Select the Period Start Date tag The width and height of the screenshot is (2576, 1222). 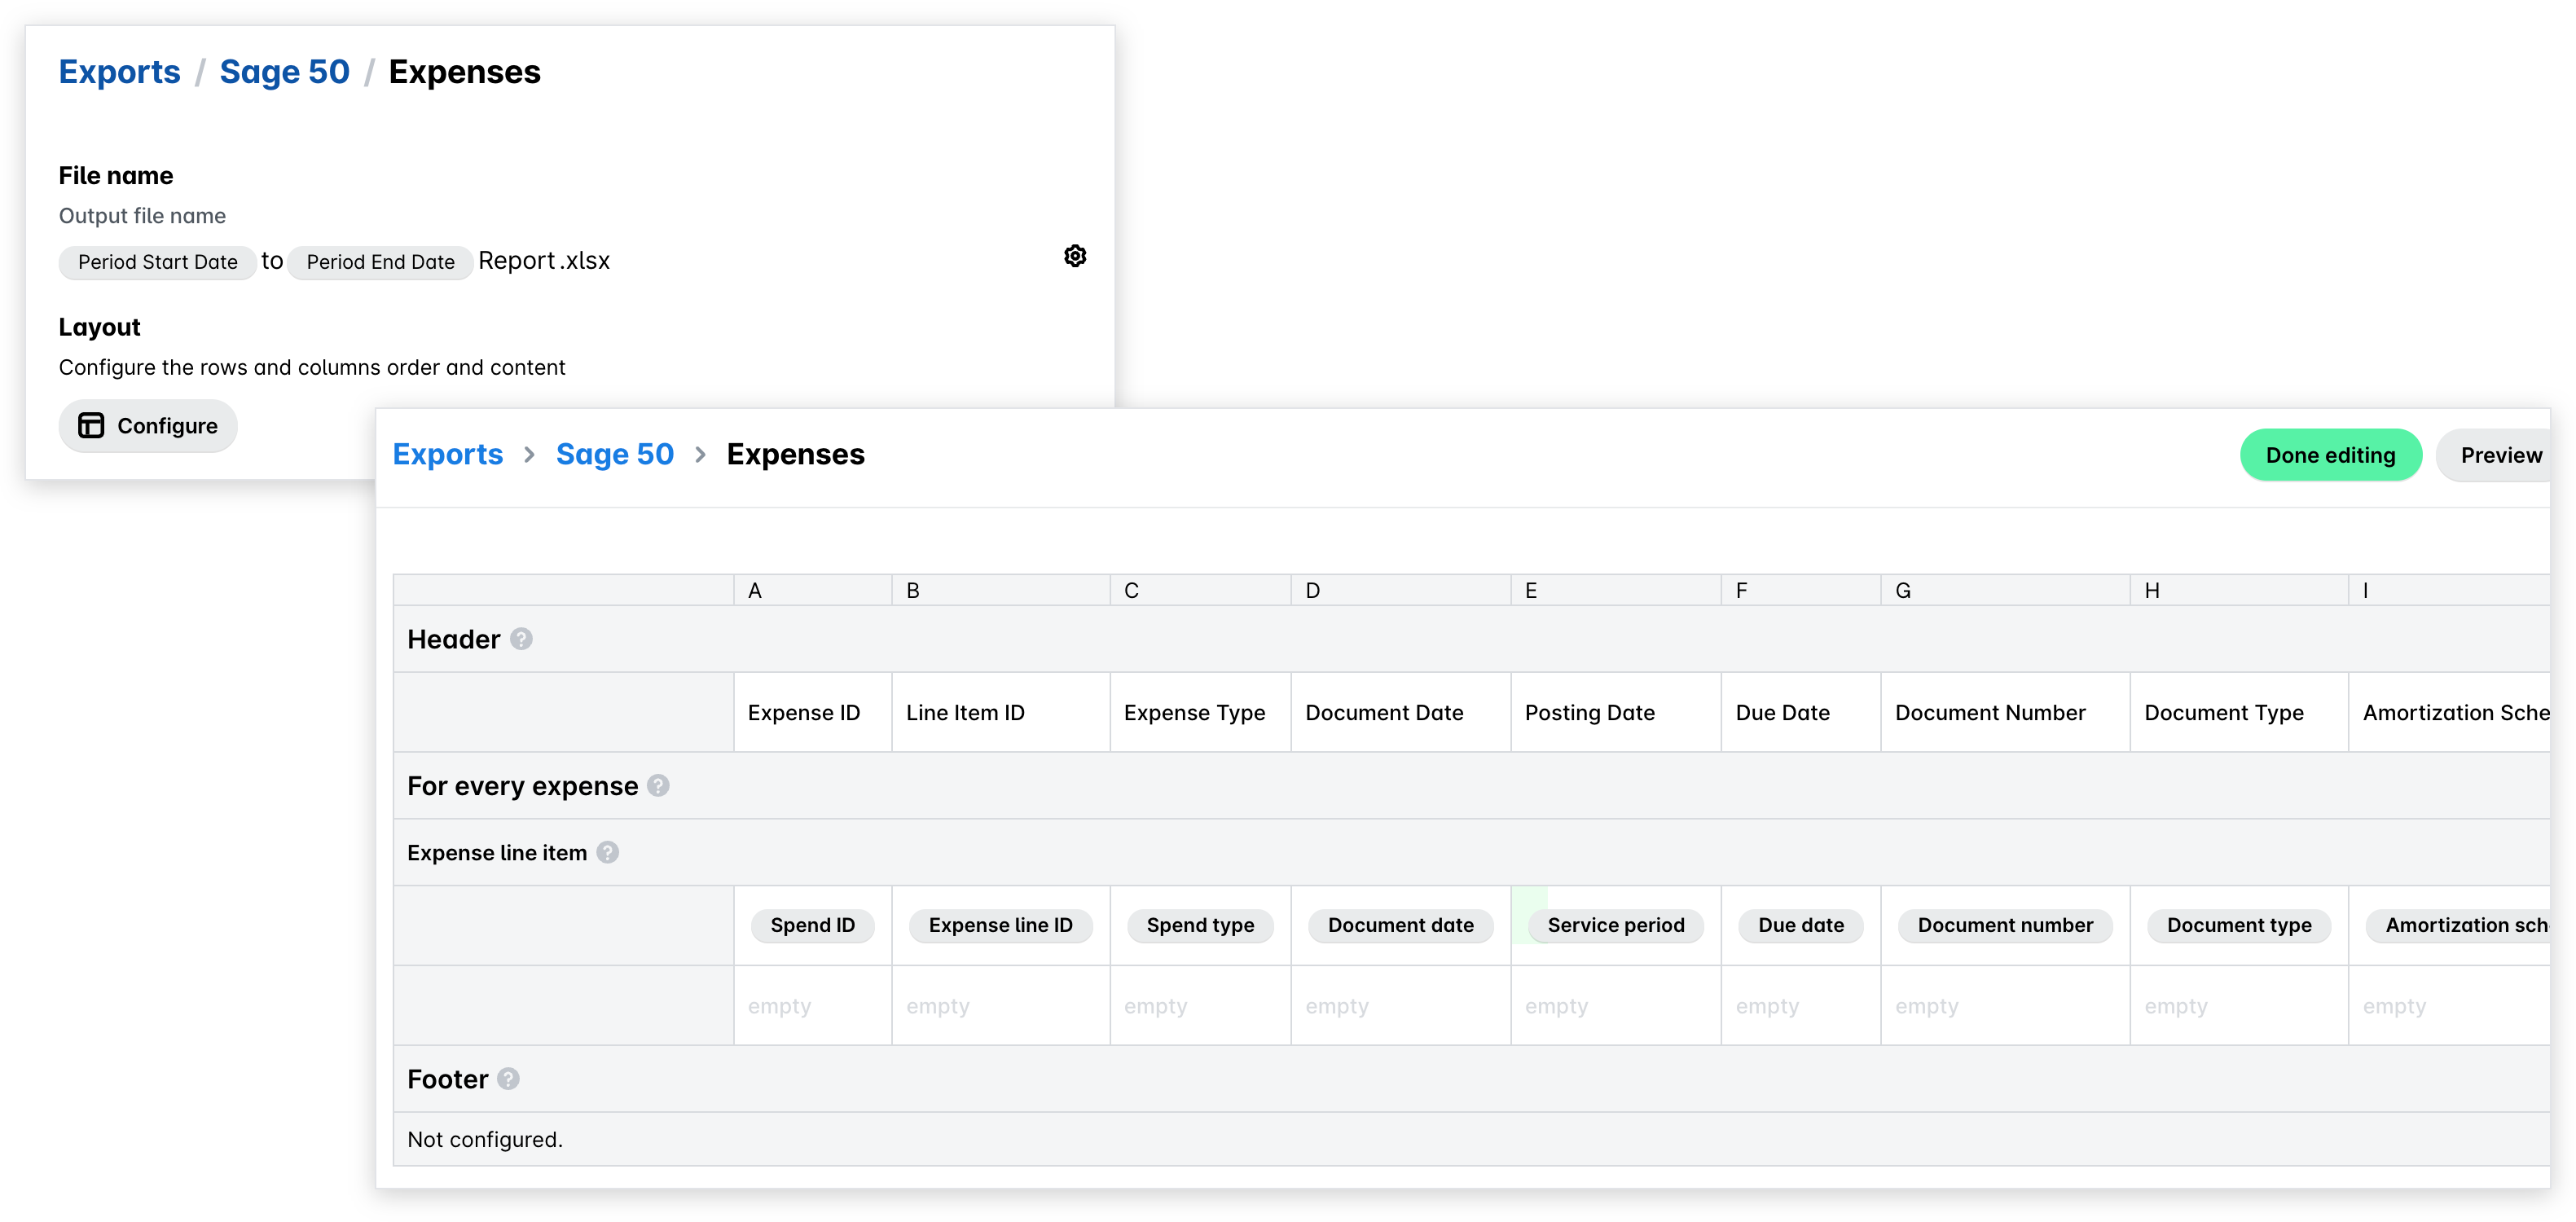click(x=158, y=262)
